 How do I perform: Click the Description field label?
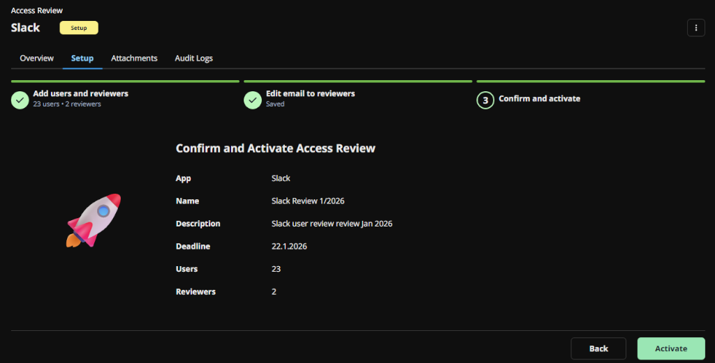click(x=198, y=224)
